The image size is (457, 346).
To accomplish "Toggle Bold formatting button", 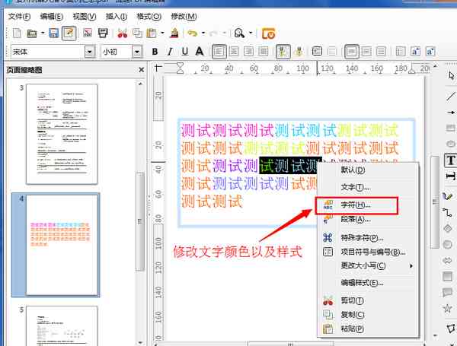I will 155,52.
